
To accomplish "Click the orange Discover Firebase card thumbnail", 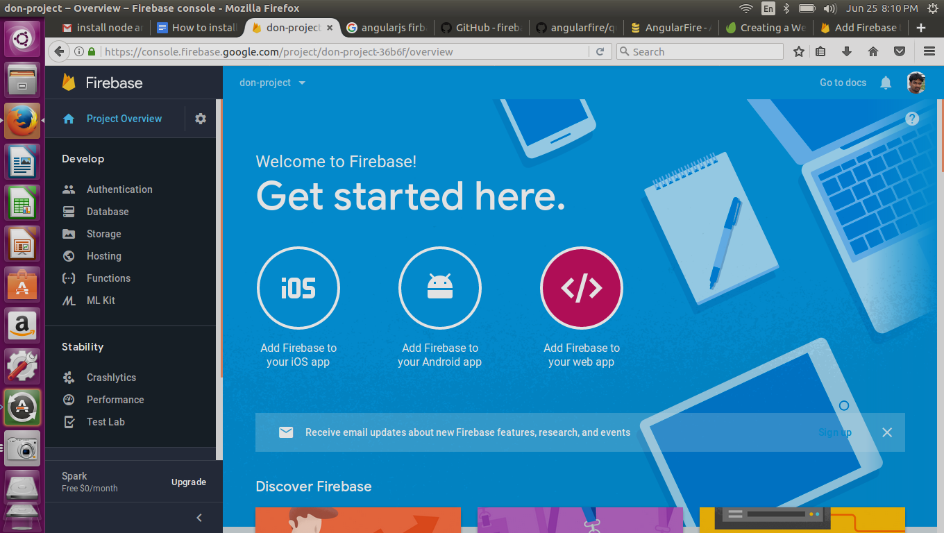I will coord(358,521).
